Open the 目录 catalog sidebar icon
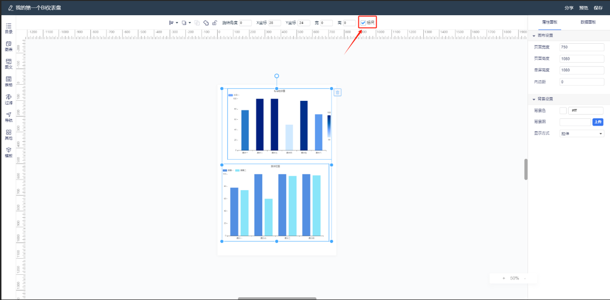 [9, 28]
